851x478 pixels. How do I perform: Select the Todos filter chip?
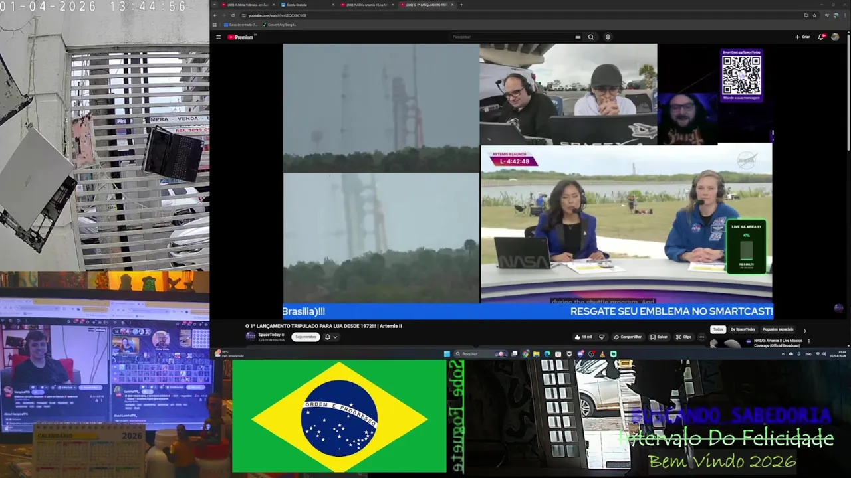(718, 329)
